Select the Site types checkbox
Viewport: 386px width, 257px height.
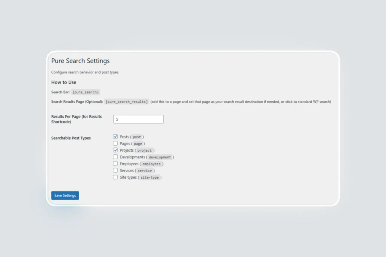coord(115,177)
